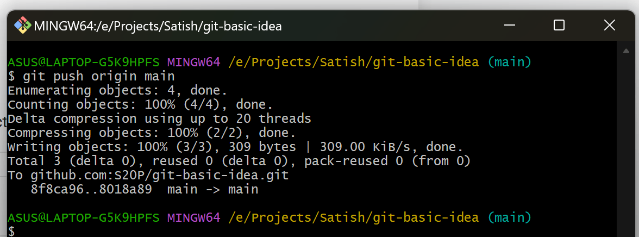Click the yellow project path in bottom prompt
The width and height of the screenshot is (639, 237).
(x=353, y=217)
